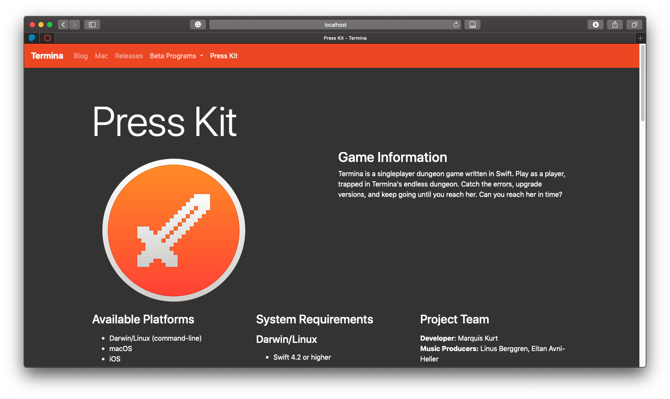Open the Releases nav link
The width and height of the screenshot is (670, 399).
pos(129,56)
